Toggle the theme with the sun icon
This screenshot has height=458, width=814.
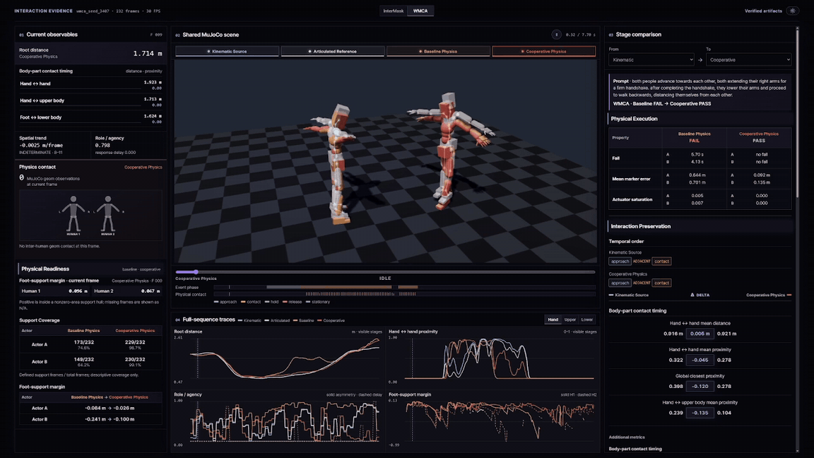[793, 11]
